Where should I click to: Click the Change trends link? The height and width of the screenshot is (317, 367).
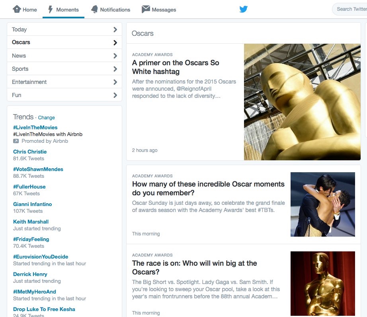(46, 117)
